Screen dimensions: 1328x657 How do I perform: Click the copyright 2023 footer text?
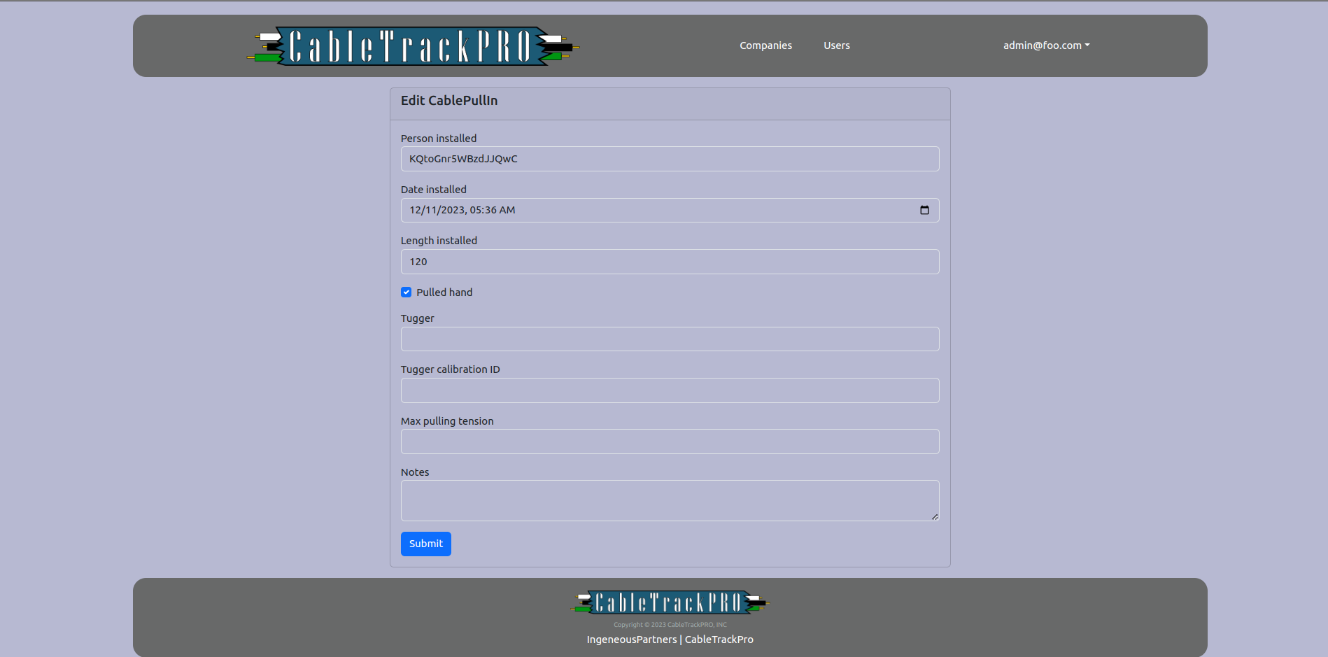[670, 625]
